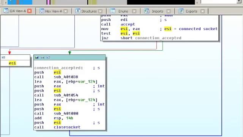This screenshot has width=243, height=137.
Task: Click highlighted esi in push above call closesocket
Action: pyautogui.click(x=57, y=123)
